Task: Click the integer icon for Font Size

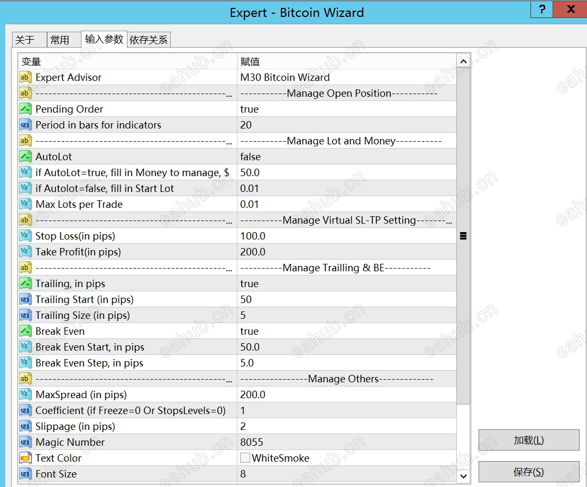Action: pos(25,474)
